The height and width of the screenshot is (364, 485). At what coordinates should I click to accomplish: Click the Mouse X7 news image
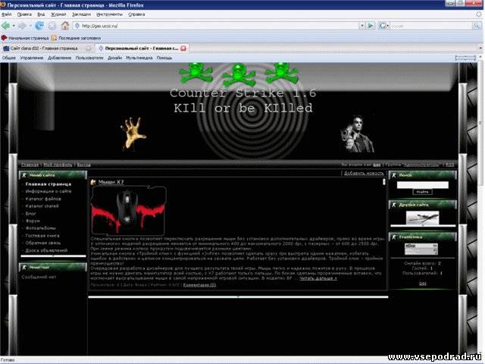click(129, 211)
